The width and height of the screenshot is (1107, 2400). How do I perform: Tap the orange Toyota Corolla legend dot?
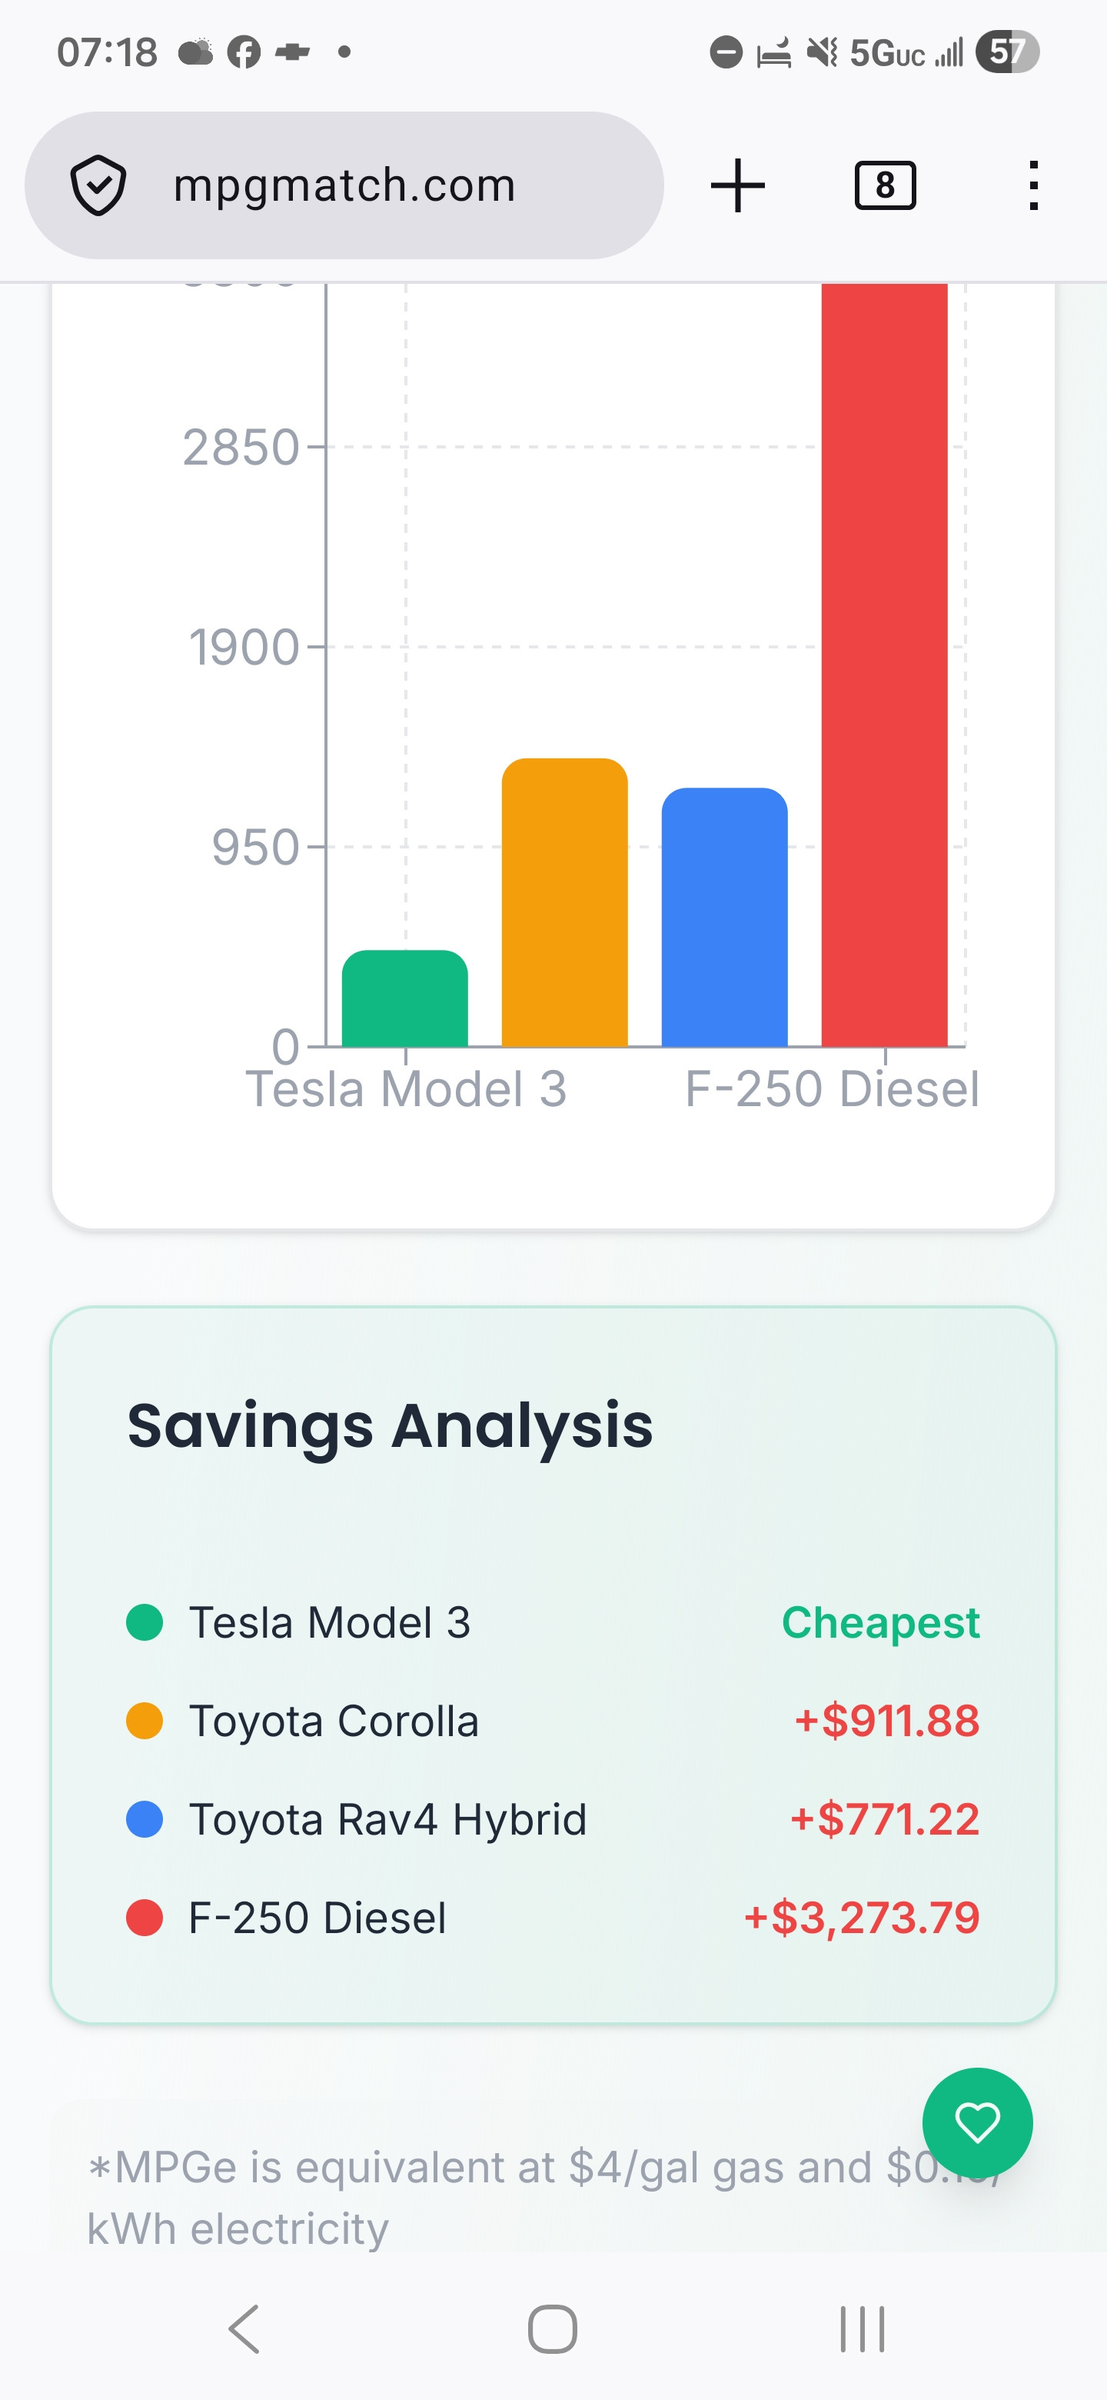(x=145, y=1720)
